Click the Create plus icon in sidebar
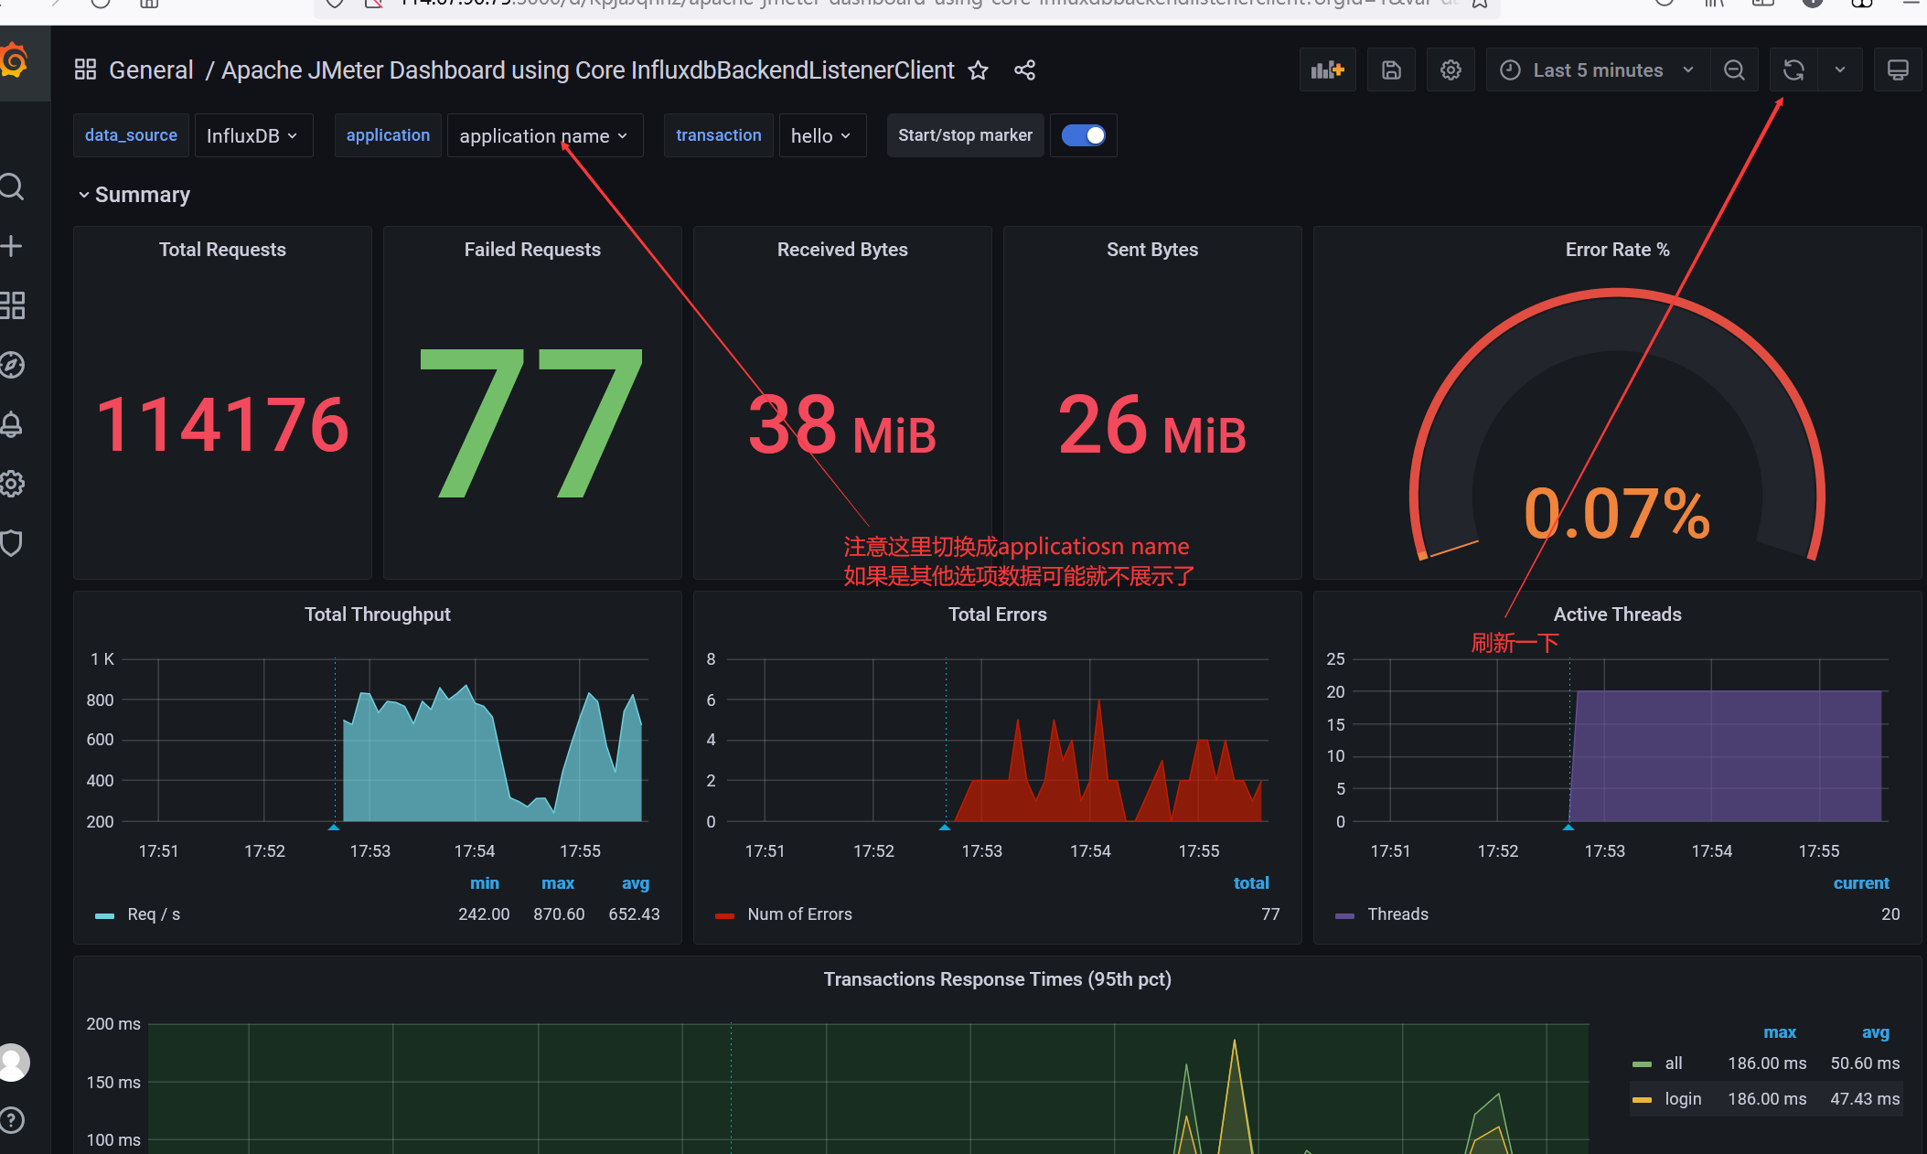Screen dimensions: 1927x1154 (11, 246)
